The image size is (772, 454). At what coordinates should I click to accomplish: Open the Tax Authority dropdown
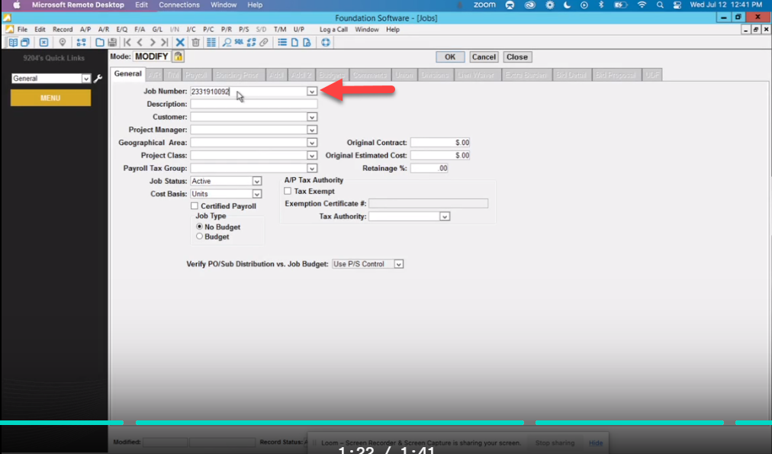point(445,216)
